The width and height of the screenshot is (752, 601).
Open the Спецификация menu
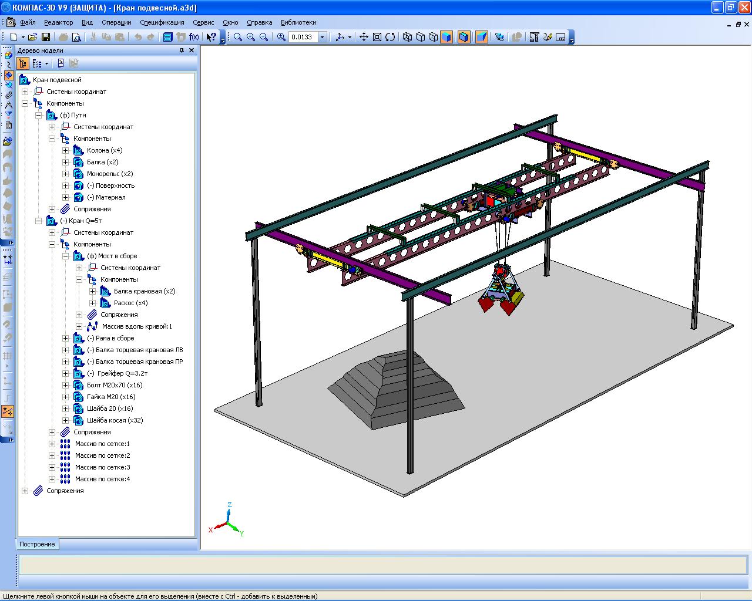coord(162,22)
